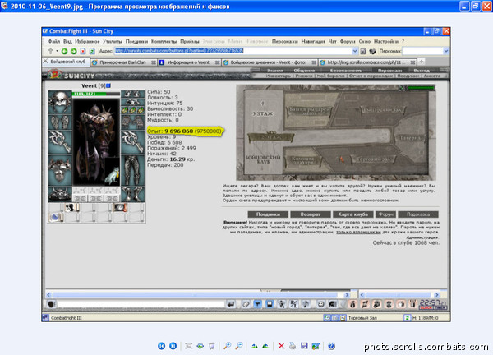
Task: Go to previous image in viewer
Action: (161, 346)
